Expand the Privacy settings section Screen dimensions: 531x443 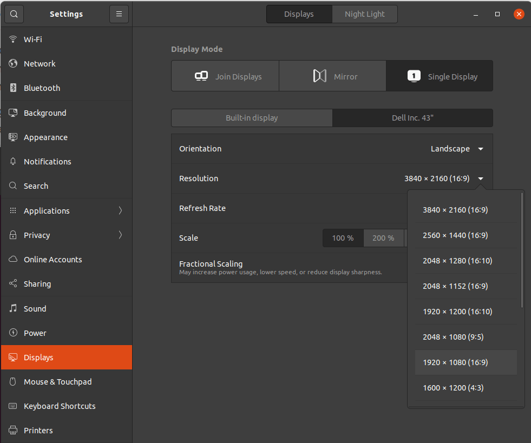click(37, 235)
